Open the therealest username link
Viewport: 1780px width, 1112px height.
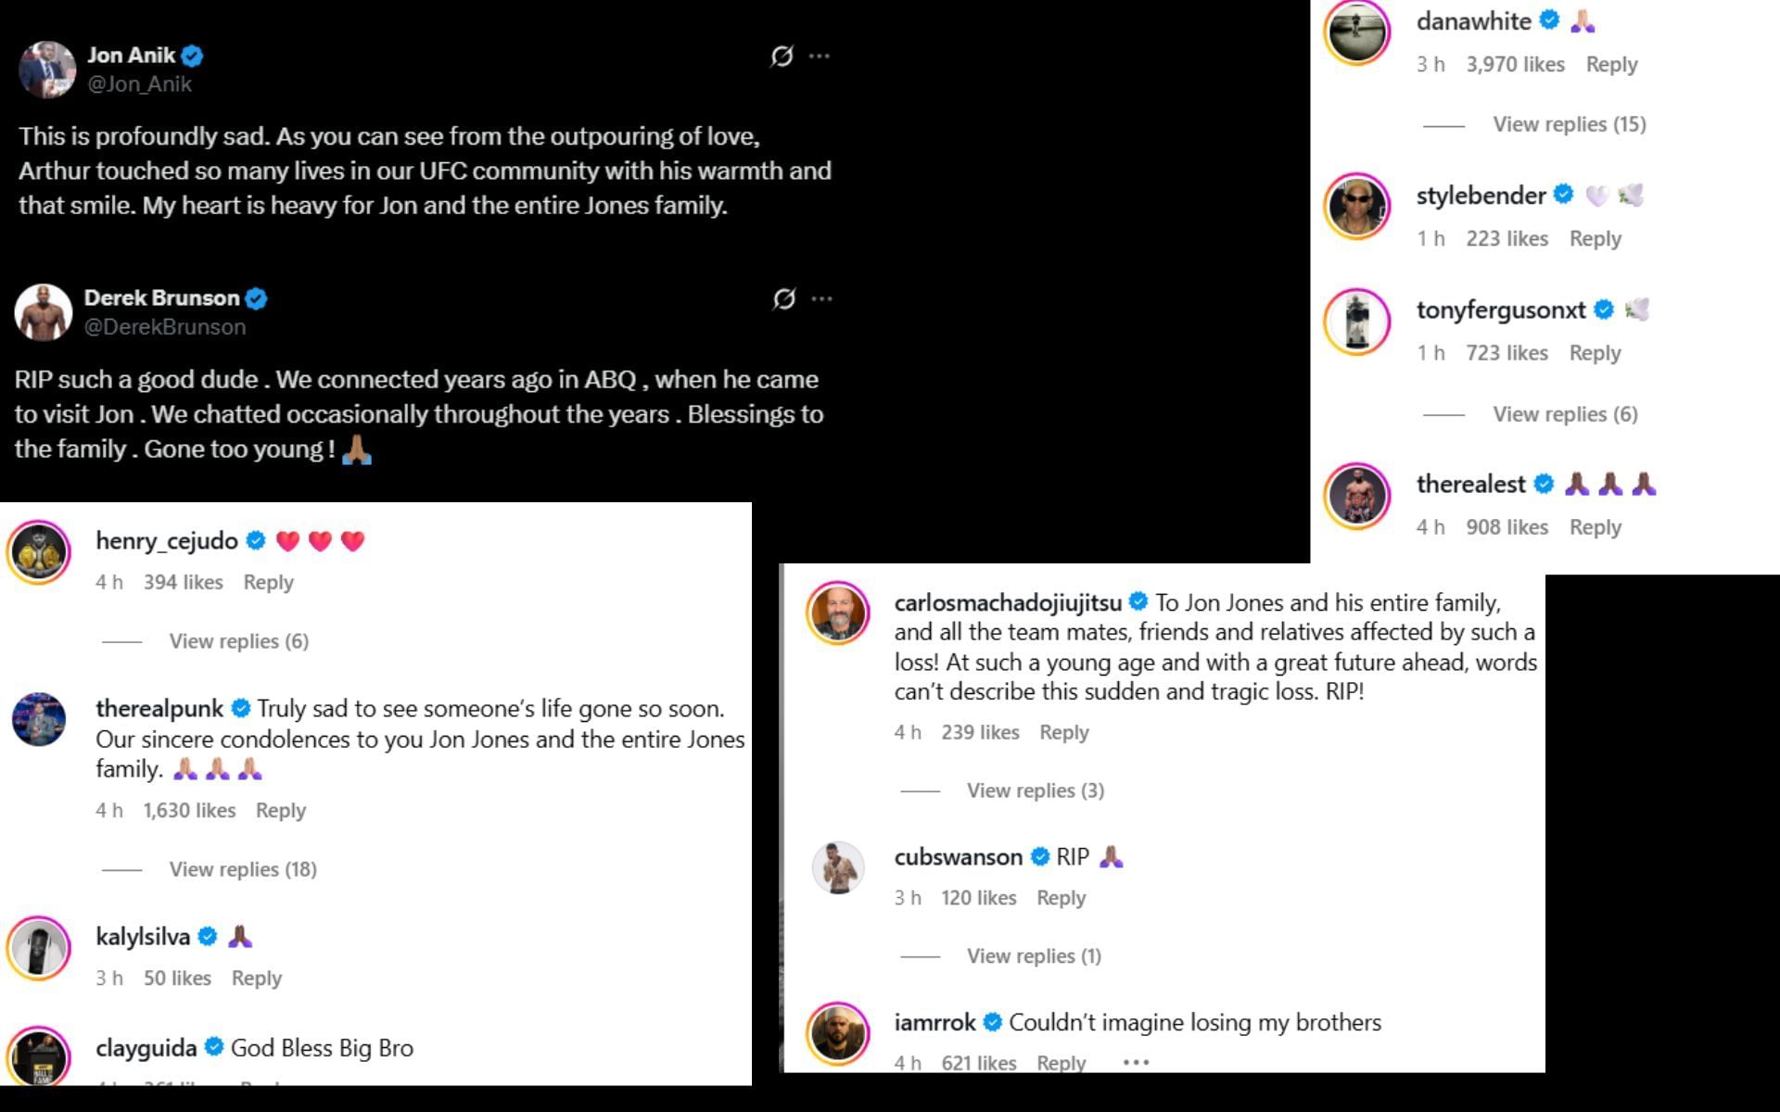click(1470, 485)
